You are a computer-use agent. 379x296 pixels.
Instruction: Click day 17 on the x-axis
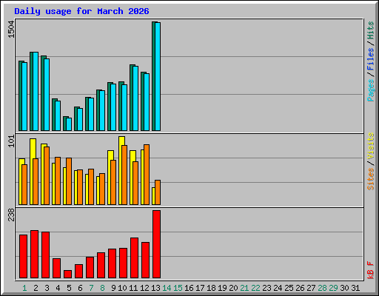click(200, 288)
